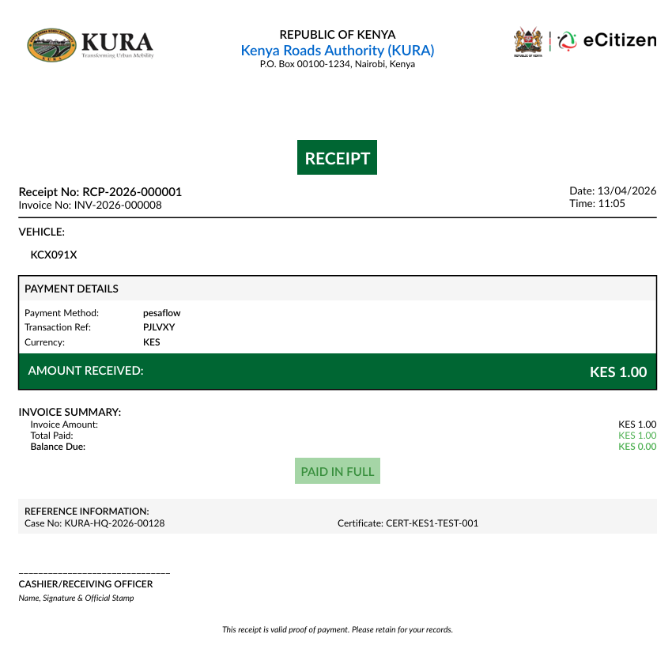Click the Invoice Amount: label

tap(64, 425)
